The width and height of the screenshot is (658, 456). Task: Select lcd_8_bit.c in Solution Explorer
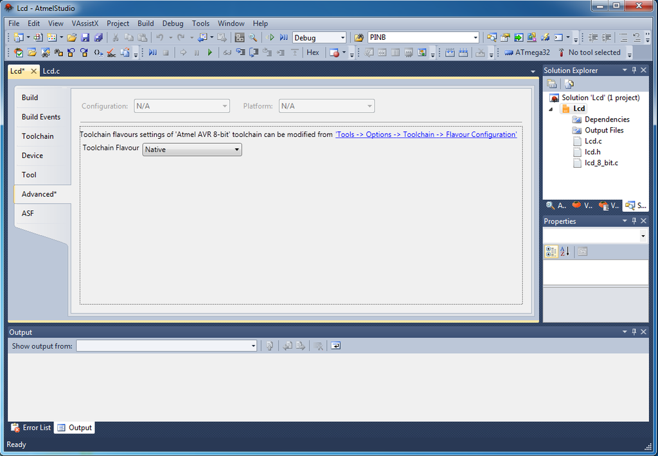click(601, 162)
